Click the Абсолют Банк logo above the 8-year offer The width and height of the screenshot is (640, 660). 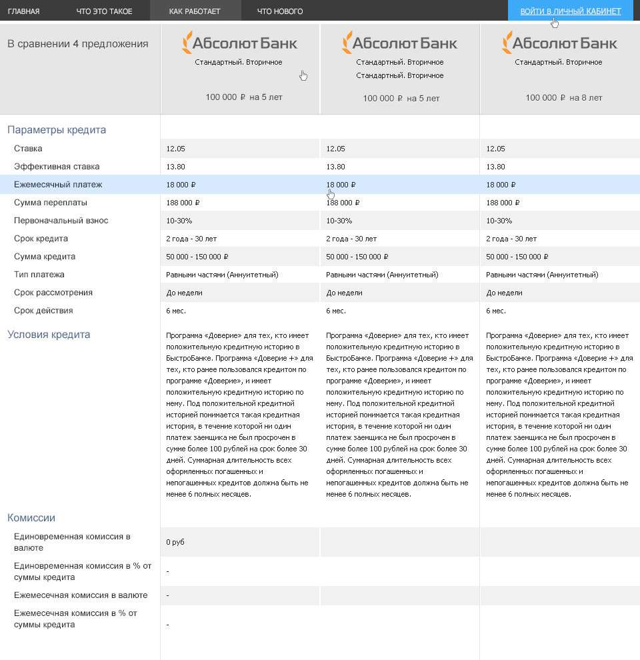click(x=559, y=43)
